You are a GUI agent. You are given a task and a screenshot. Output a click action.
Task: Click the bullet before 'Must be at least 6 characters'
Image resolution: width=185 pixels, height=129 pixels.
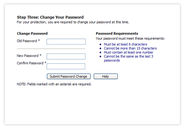[x=101, y=45]
